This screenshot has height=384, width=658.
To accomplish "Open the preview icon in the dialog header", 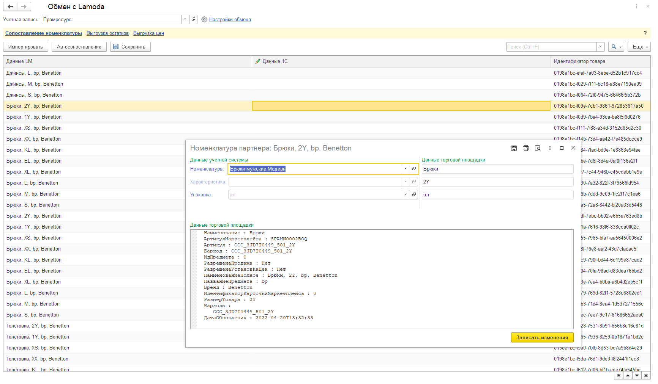I will pos(538,148).
